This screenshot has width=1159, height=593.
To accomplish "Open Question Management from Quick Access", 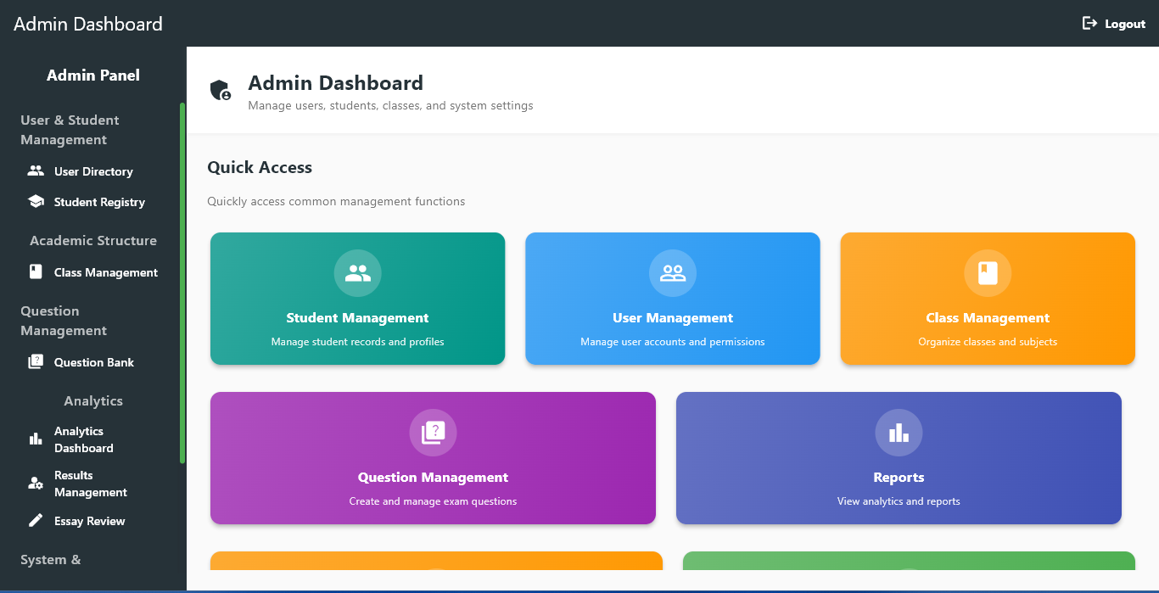I will pos(433,458).
